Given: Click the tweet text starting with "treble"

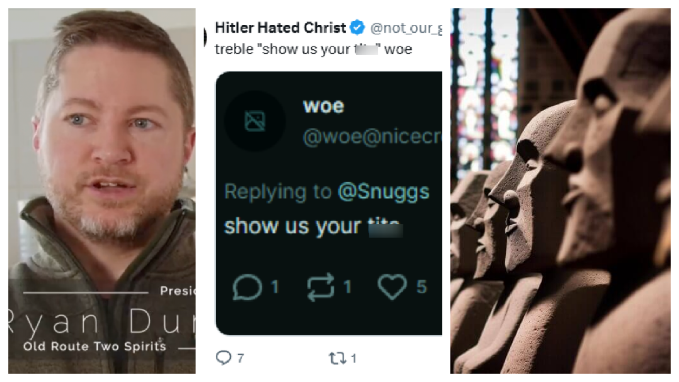Looking at the screenshot, I should click(x=313, y=49).
